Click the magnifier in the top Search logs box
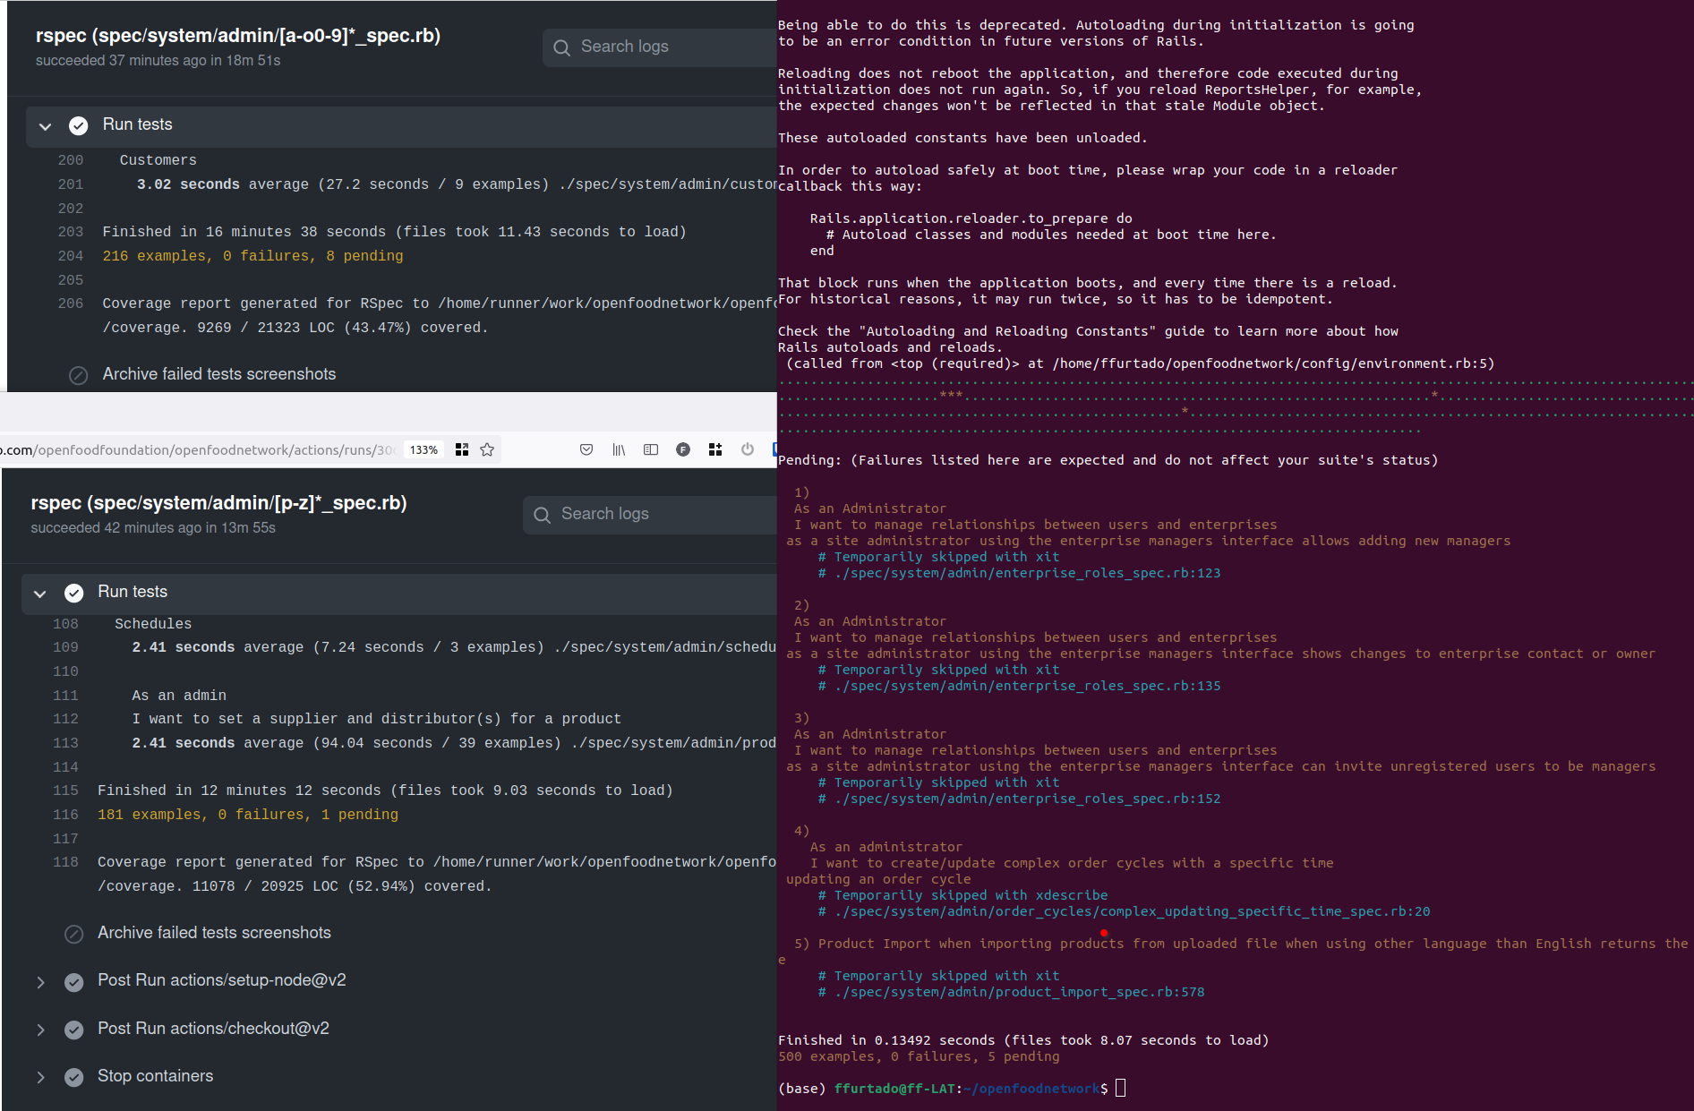This screenshot has width=1694, height=1111. coord(561,47)
